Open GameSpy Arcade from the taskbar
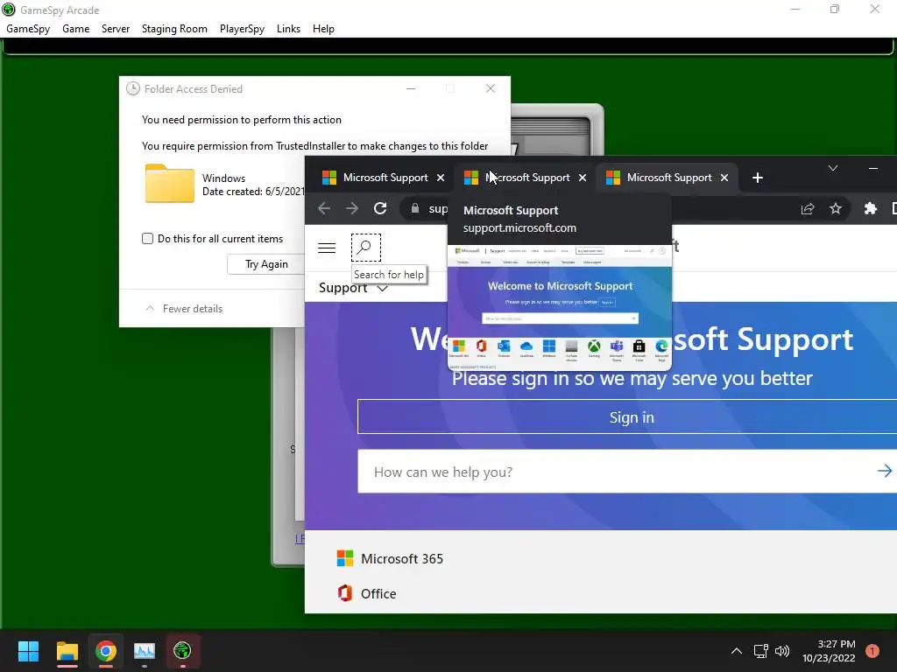The height and width of the screenshot is (672, 897). 182,651
